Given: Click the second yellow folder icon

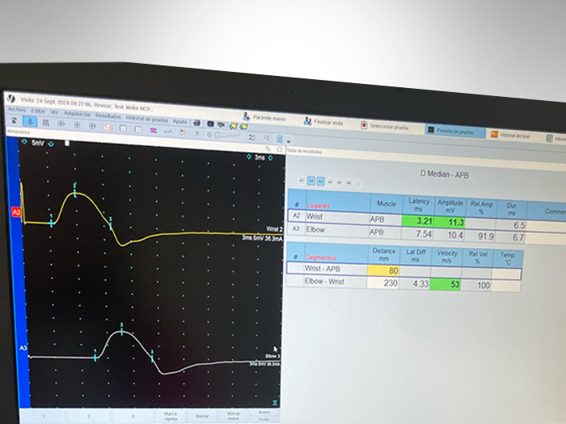Looking at the screenshot, I should coord(243,127).
